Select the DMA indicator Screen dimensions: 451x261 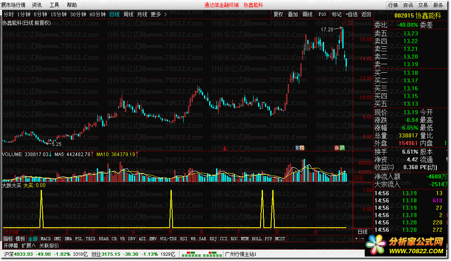68,239
